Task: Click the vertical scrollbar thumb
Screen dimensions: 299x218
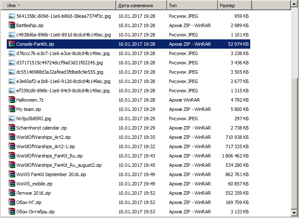Action: pos(295,143)
